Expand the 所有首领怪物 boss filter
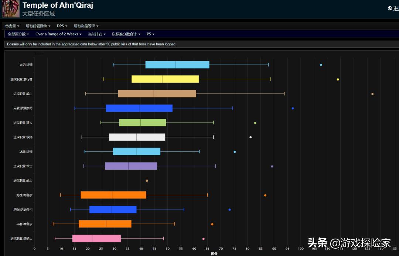The width and height of the screenshot is (399, 256). coord(38,26)
